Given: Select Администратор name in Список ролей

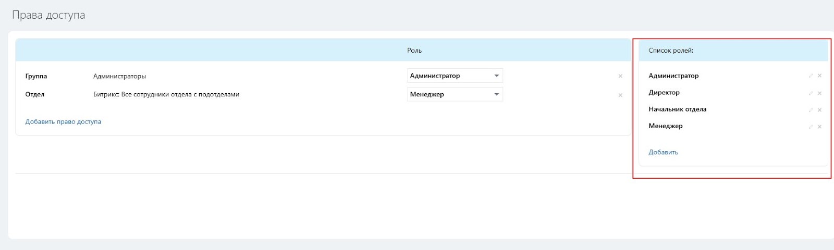Looking at the screenshot, I should click(673, 76).
